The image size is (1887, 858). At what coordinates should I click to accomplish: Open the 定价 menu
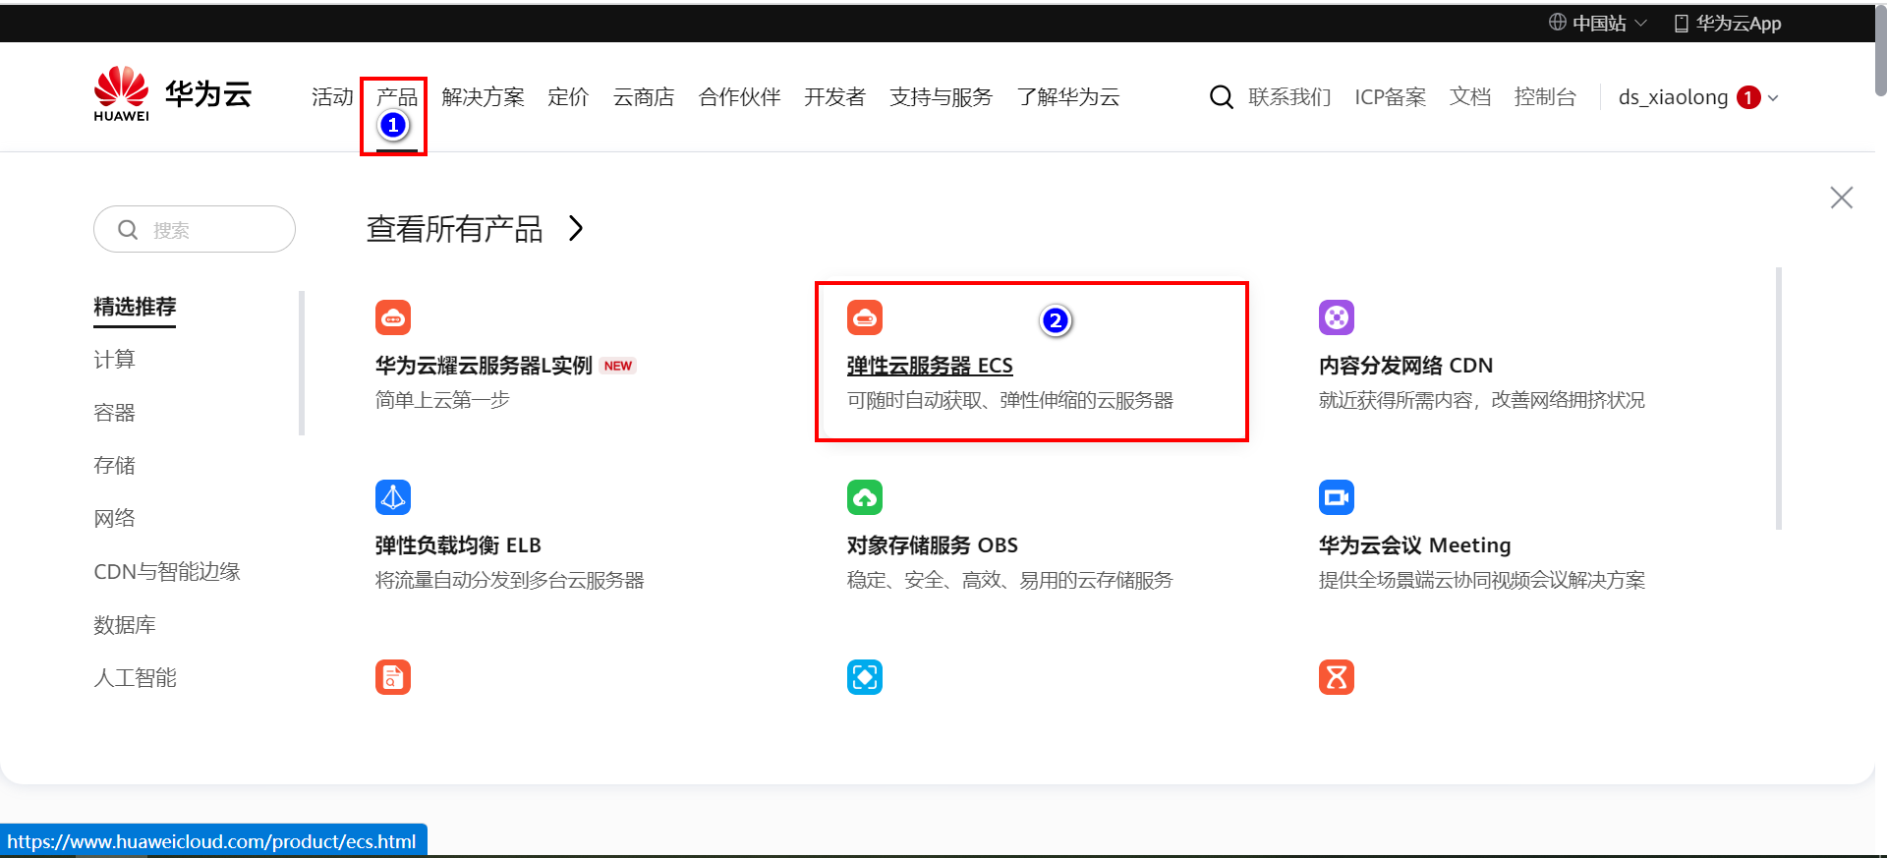(x=568, y=97)
